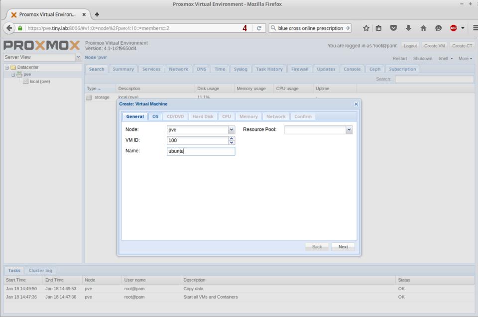The height and width of the screenshot is (317, 478).
Task: Click the pve node server icon
Action: click(x=19, y=74)
